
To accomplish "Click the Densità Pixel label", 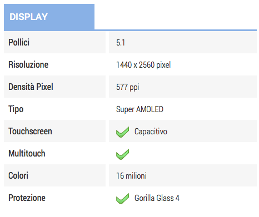I will click(31, 87).
